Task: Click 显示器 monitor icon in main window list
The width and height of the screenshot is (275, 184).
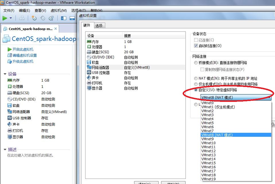Action: 10,137
